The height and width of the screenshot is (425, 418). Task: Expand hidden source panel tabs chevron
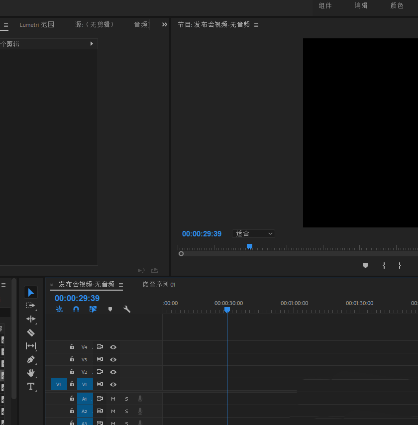coord(165,24)
